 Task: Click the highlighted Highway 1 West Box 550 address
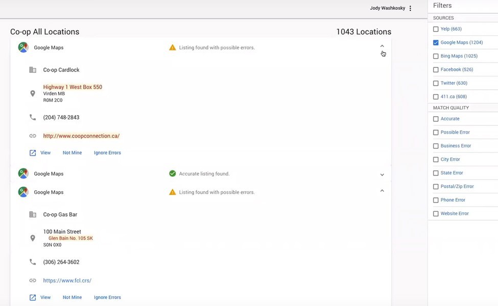click(x=73, y=87)
